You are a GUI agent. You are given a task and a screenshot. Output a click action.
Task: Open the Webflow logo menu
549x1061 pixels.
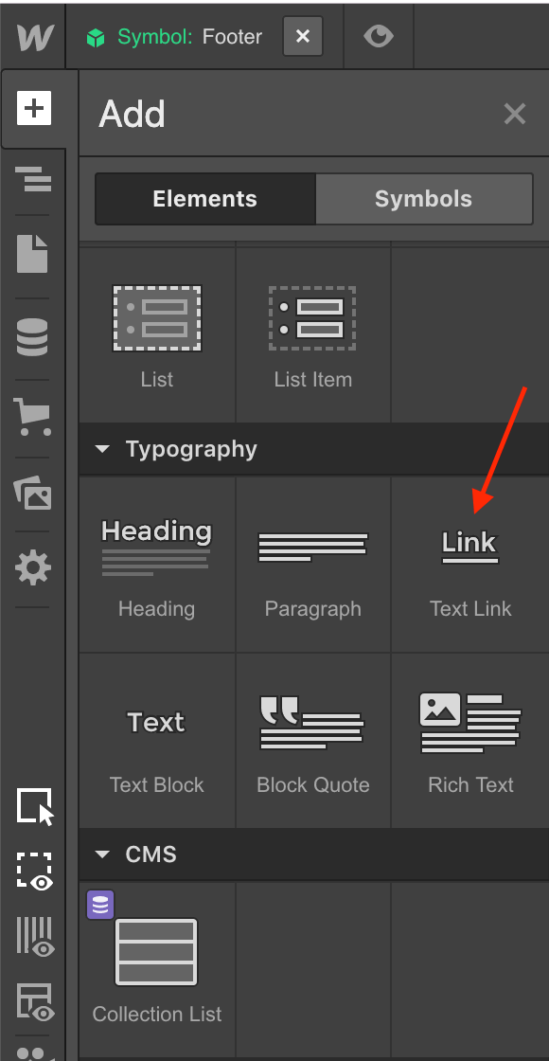(x=34, y=37)
